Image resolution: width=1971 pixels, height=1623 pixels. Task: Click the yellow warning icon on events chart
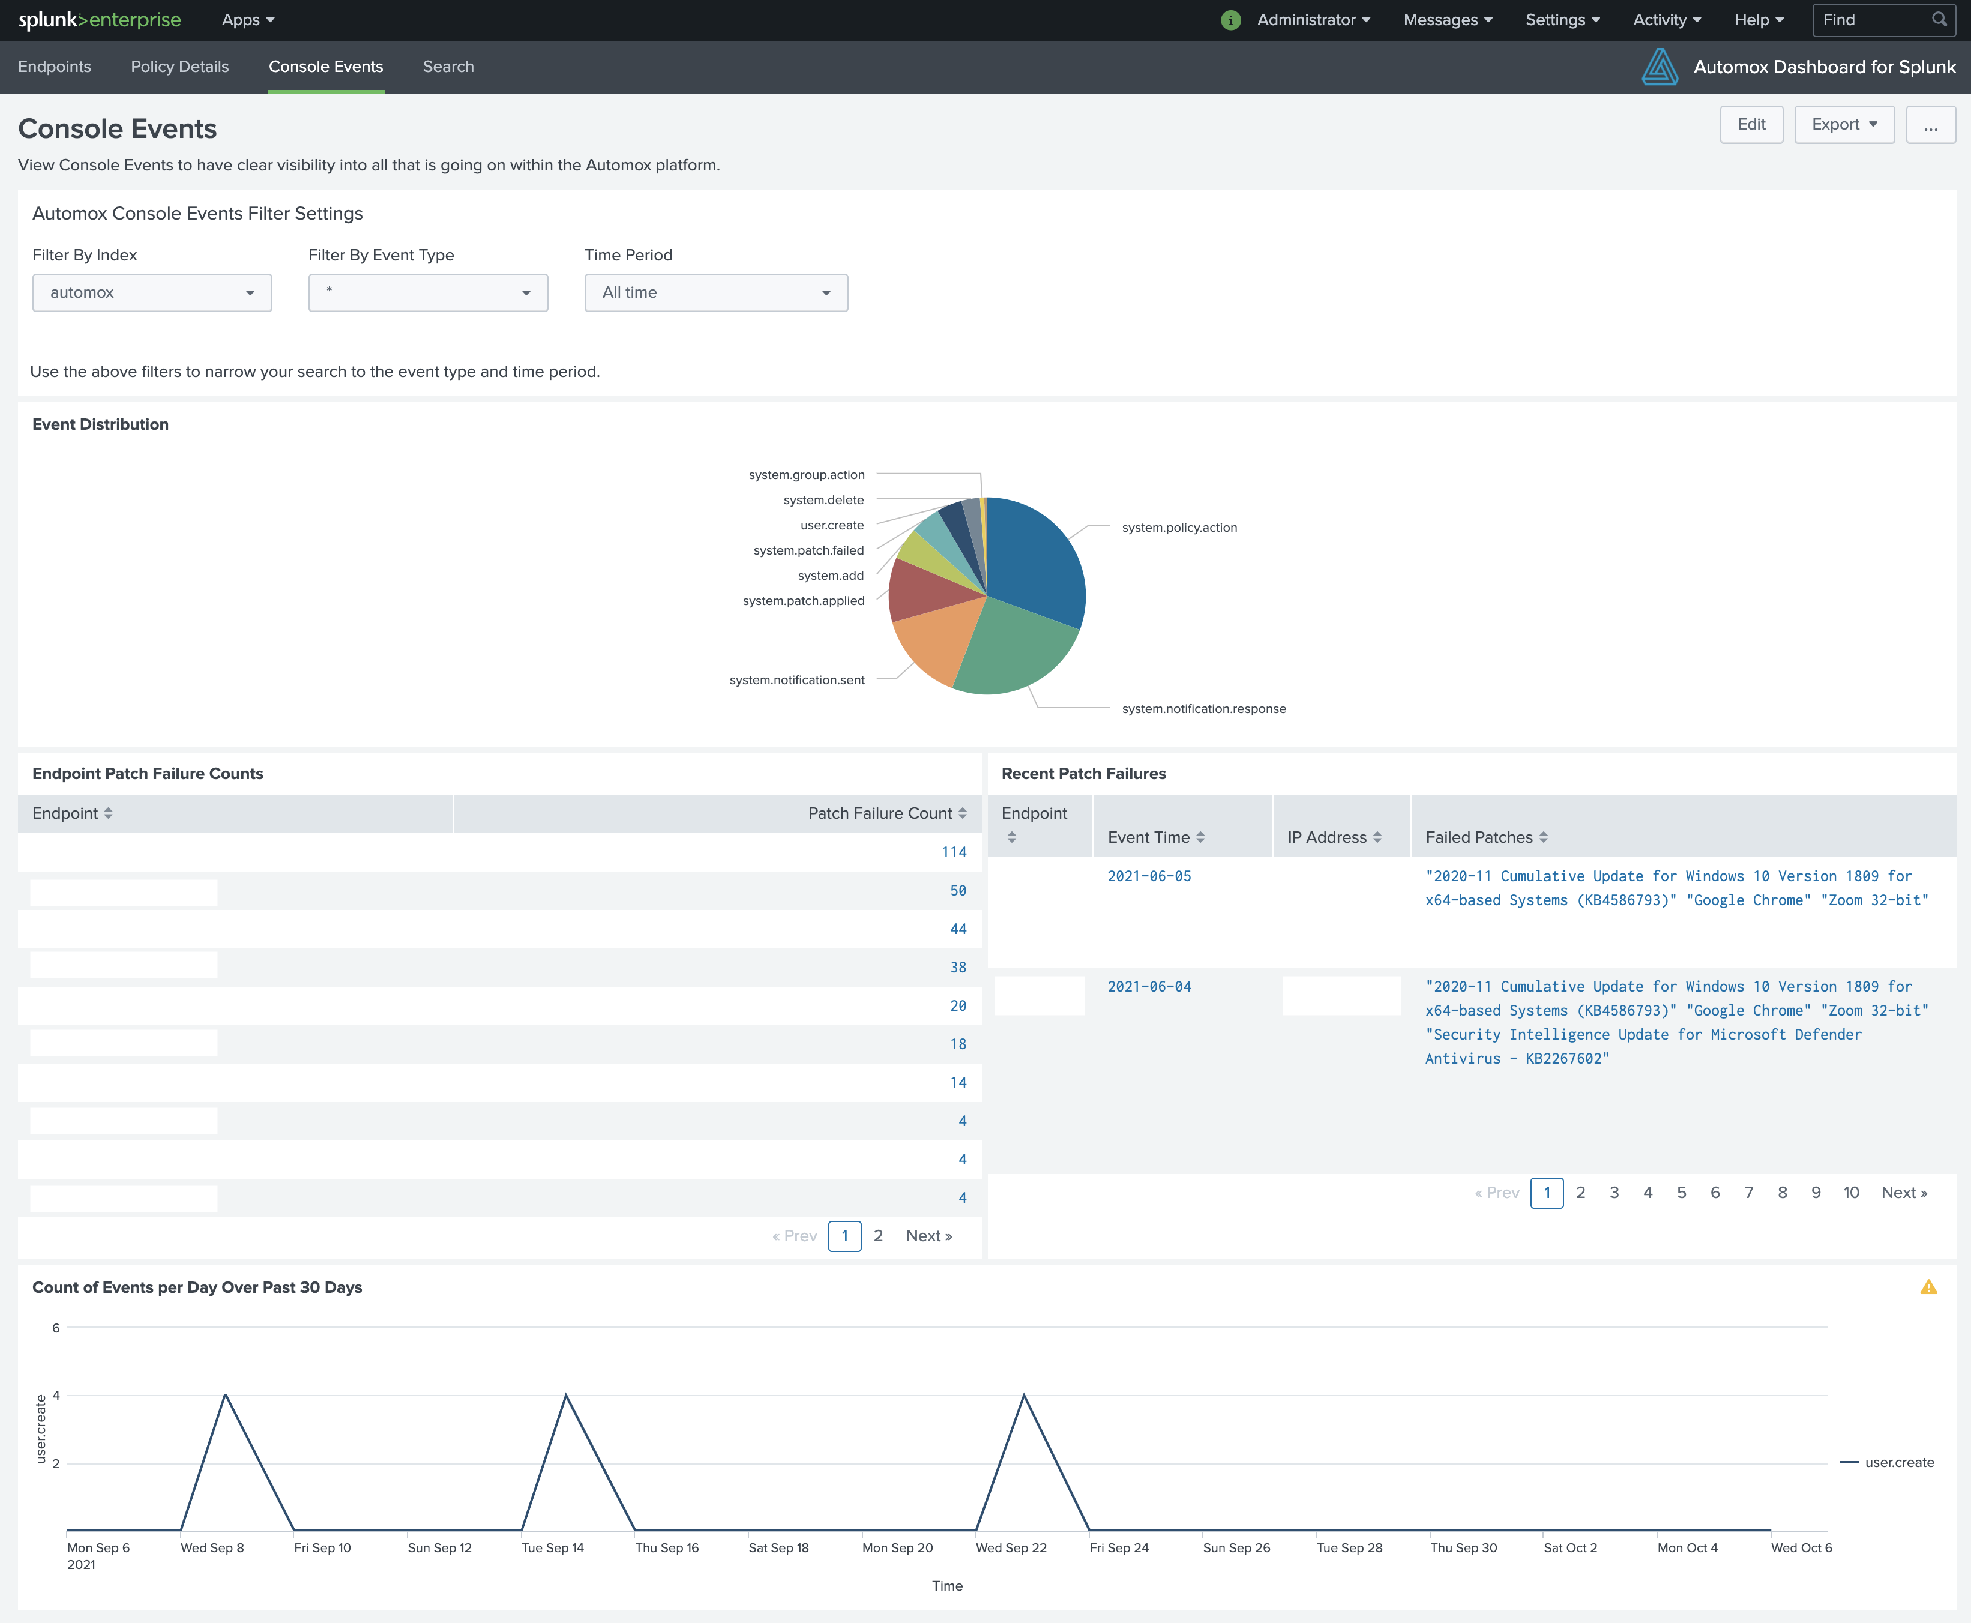coord(1928,1286)
